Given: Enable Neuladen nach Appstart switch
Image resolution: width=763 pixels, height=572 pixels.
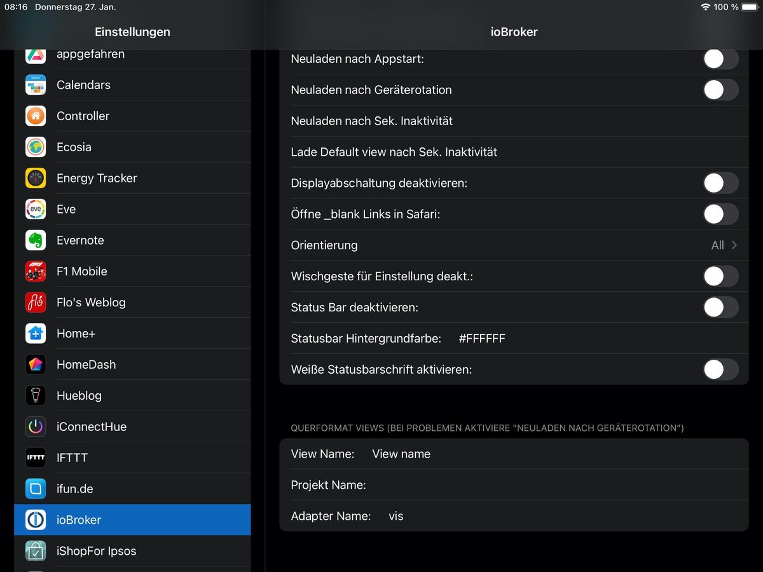Looking at the screenshot, I should point(720,59).
